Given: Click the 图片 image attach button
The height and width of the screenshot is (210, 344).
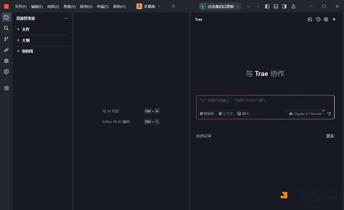Looking at the screenshot, I should click(x=243, y=114).
